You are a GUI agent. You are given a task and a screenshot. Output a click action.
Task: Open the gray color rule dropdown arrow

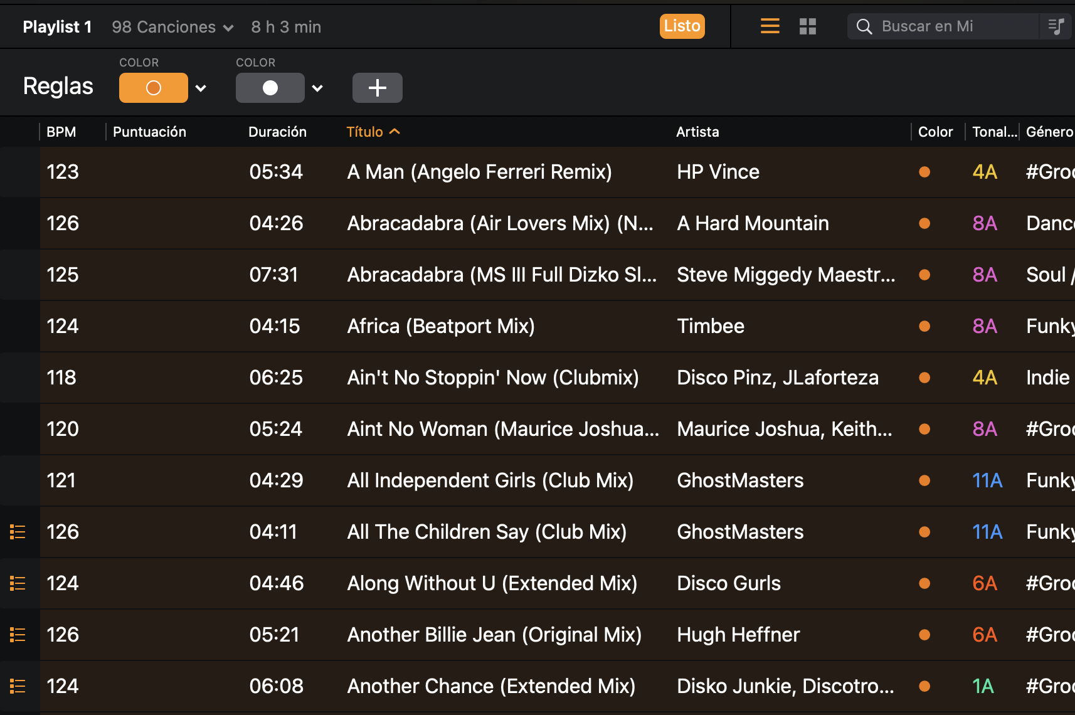tap(317, 88)
